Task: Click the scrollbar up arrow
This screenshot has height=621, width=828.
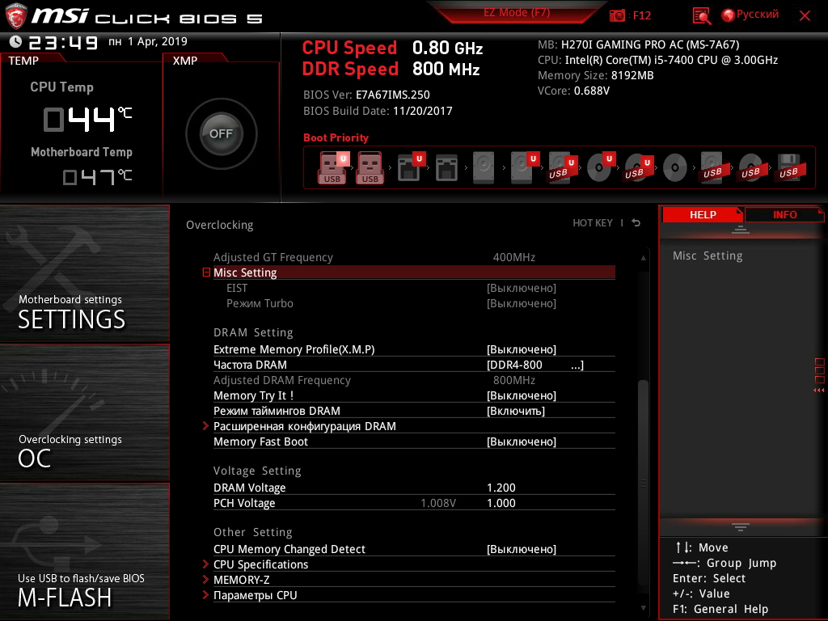Action: tap(643, 258)
